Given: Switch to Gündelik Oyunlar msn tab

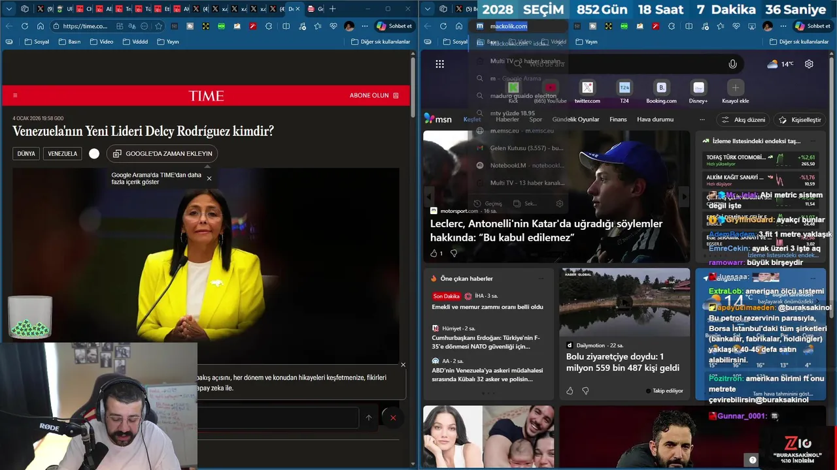Looking at the screenshot, I should [575, 119].
